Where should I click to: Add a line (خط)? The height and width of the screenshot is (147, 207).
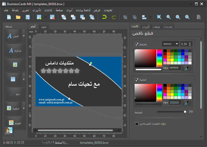(x=15, y=94)
